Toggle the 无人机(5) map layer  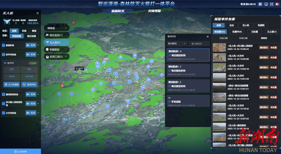[x=56, y=42]
